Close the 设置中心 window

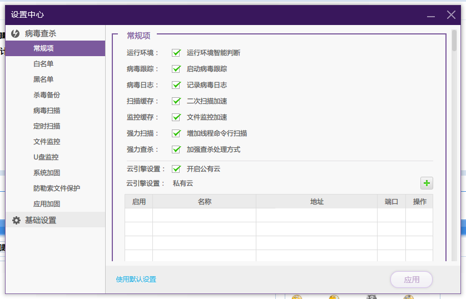click(x=451, y=15)
